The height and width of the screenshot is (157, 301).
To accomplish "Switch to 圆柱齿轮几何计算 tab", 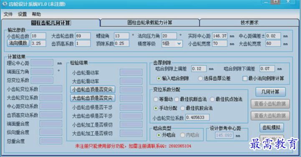I will click(x=51, y=23).
